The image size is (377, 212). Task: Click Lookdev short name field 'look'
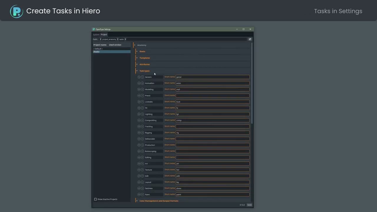click(212, 102)
